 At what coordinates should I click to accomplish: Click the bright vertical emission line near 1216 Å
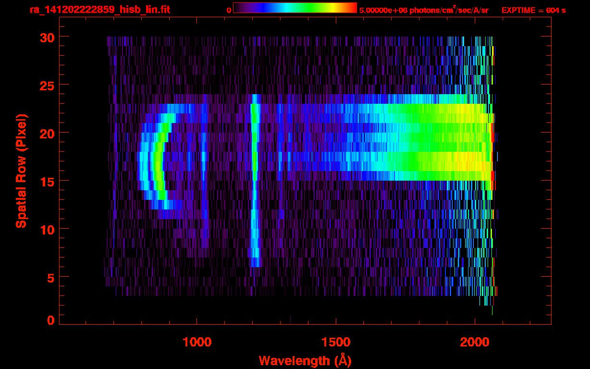255,180
